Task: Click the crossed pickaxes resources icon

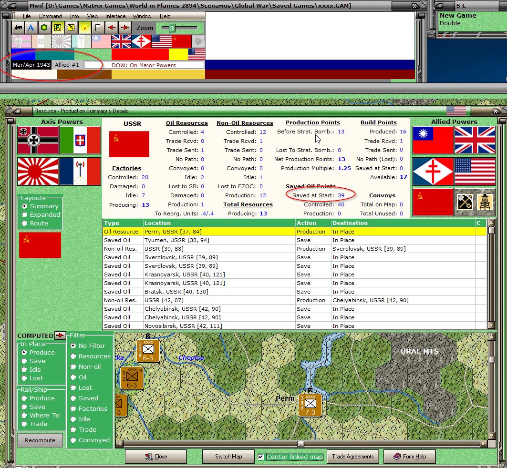Action: click(x=465, y=202)
